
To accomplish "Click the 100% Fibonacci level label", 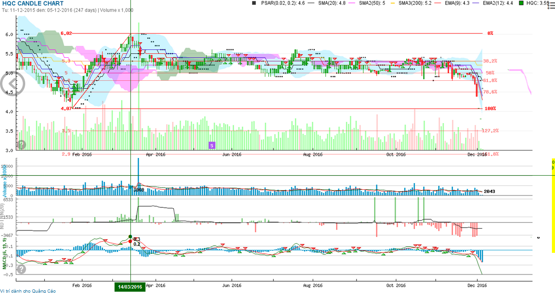I will (490, 108).
